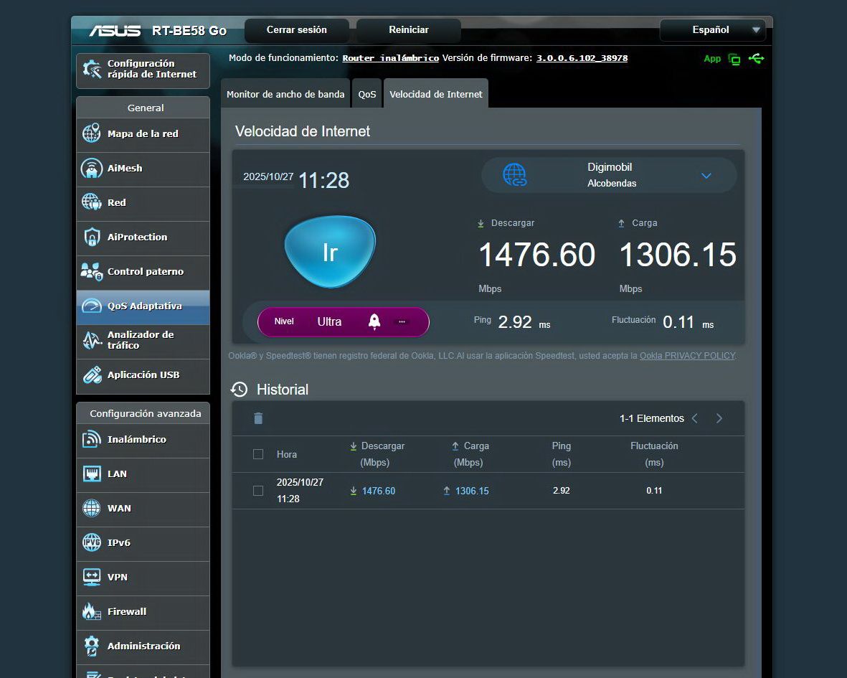Open firmware version 3.0.0.6.102_38978 link

pos(582,58)
